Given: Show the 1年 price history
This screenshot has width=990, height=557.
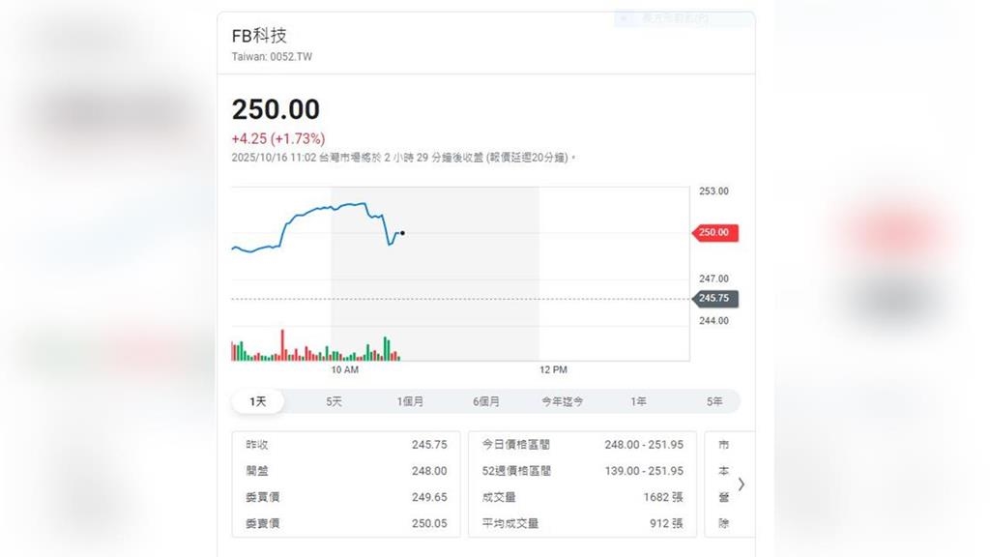Looking at the screenshot, I should [637, 400].
